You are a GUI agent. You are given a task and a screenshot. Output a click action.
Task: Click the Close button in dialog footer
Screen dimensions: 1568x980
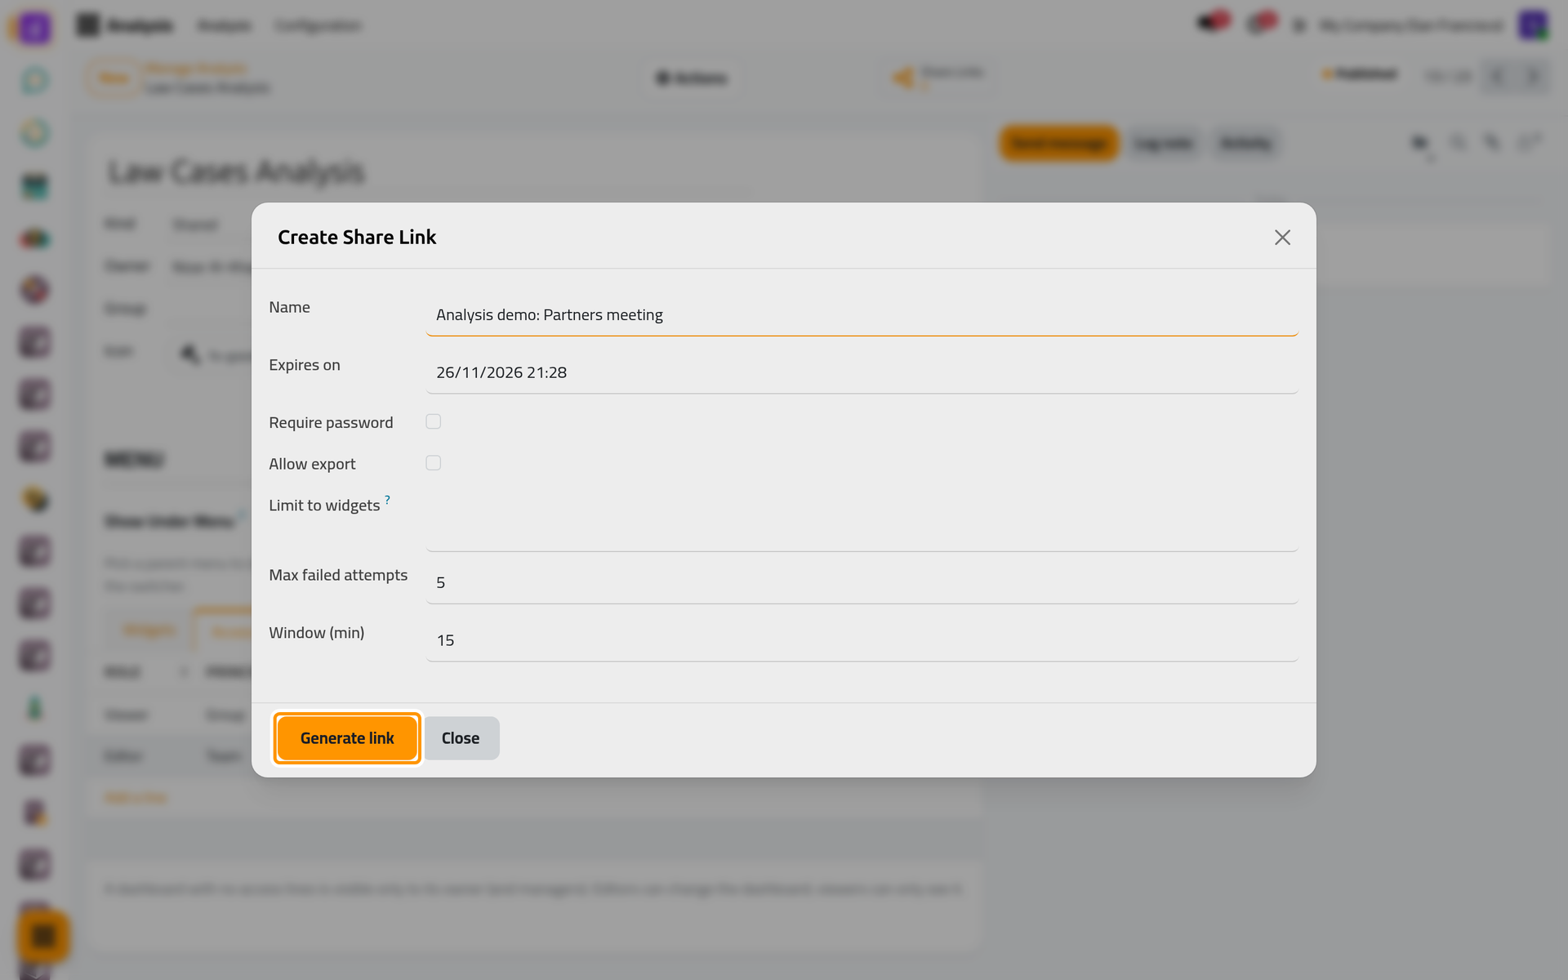tap(461, 738)
